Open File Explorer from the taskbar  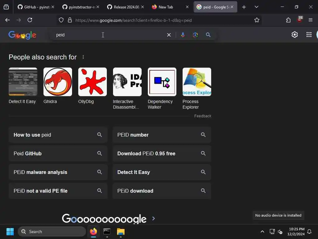pos(121,232)
